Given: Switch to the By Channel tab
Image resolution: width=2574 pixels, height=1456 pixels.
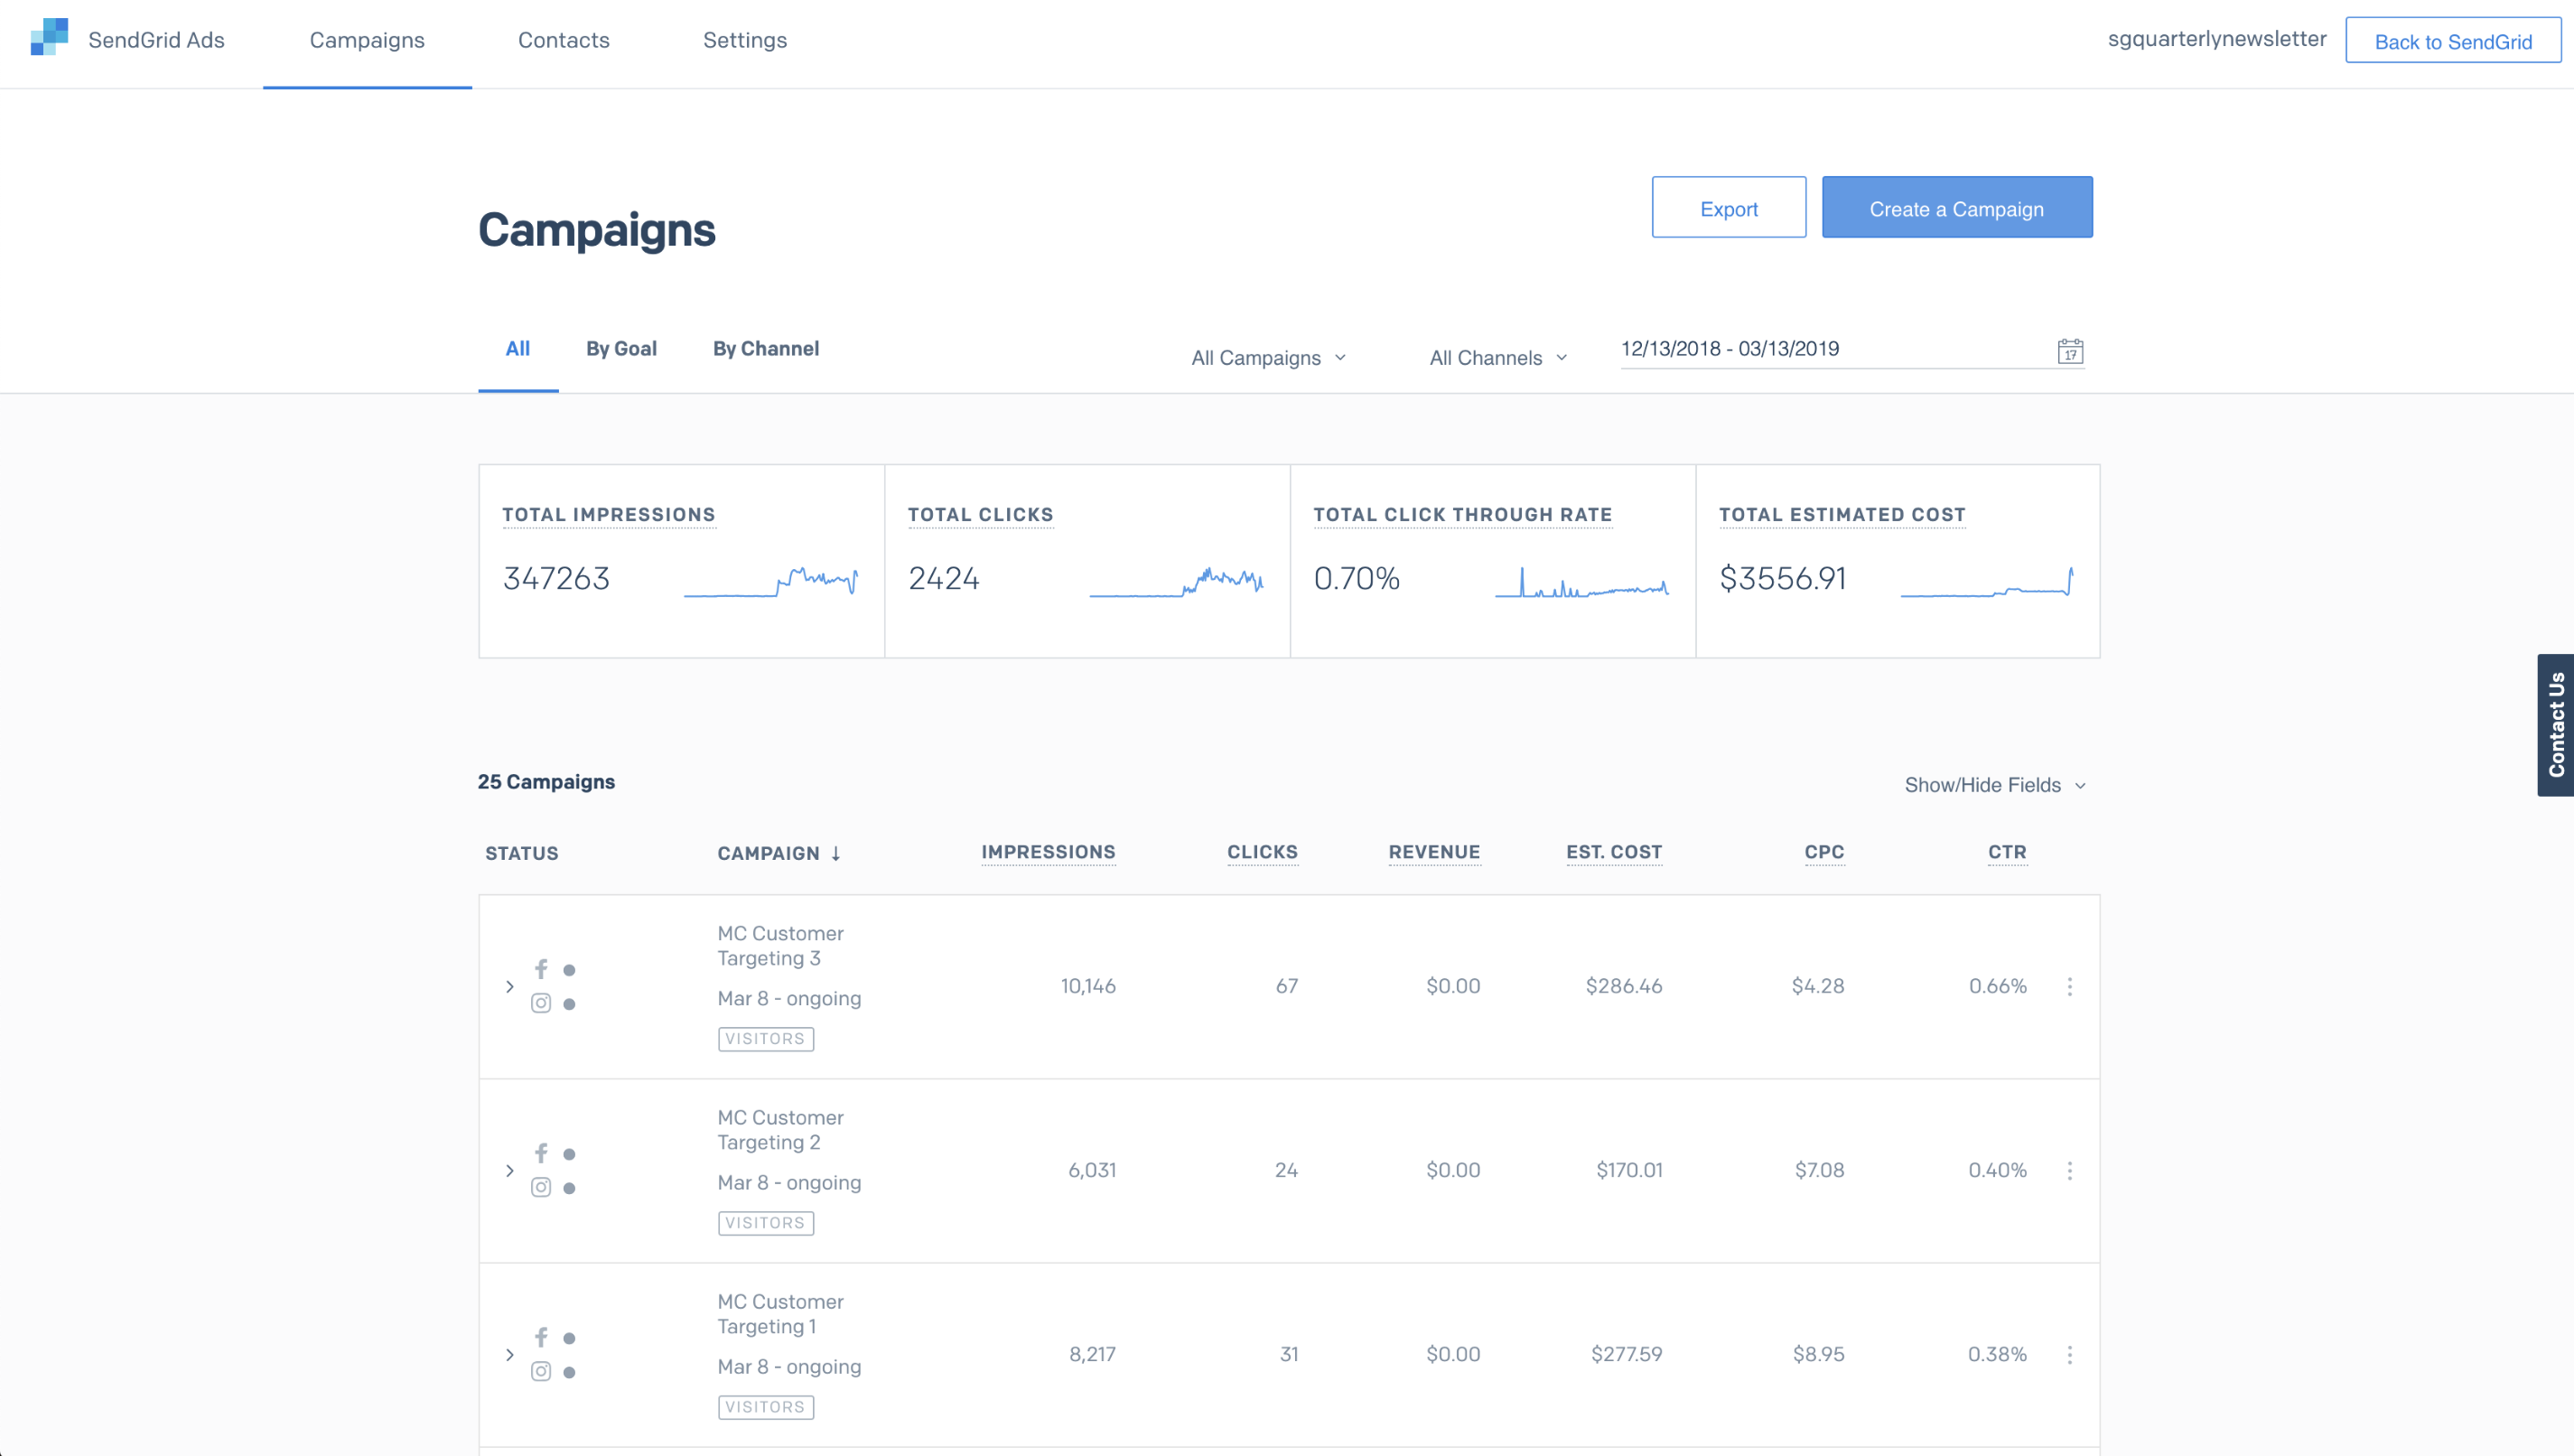Looking at the screenshot, I should [766, 349].
